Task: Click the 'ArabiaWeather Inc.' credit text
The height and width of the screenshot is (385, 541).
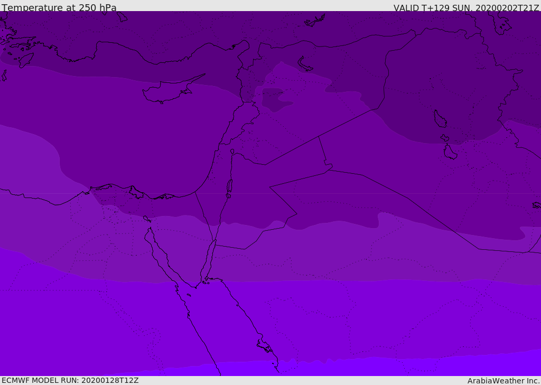Action: tap(503, 381)
